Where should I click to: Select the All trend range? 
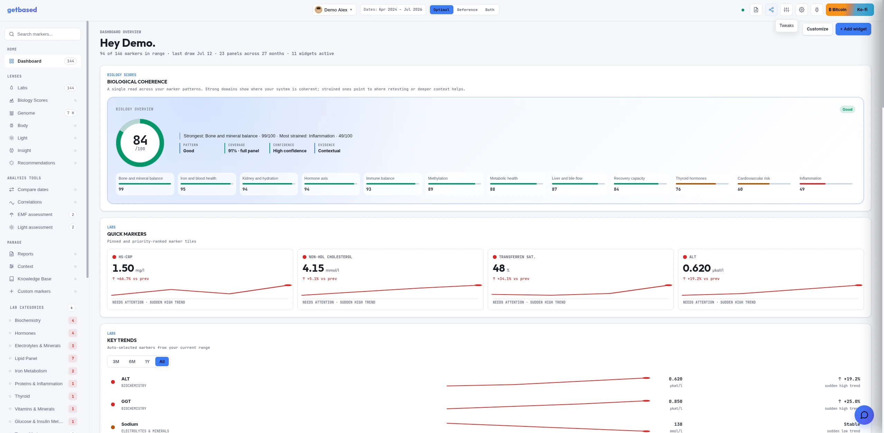click(x=162, y=362)
